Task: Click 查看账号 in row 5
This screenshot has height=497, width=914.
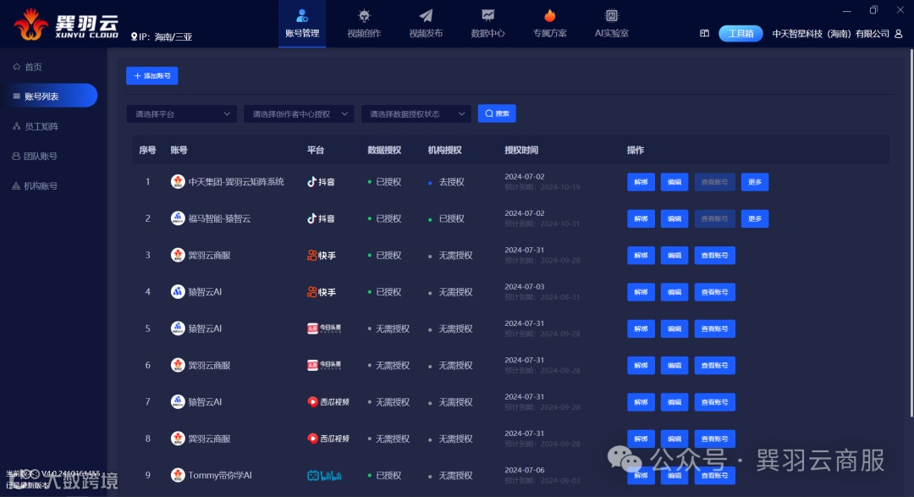Action: (x=714, y=329)
